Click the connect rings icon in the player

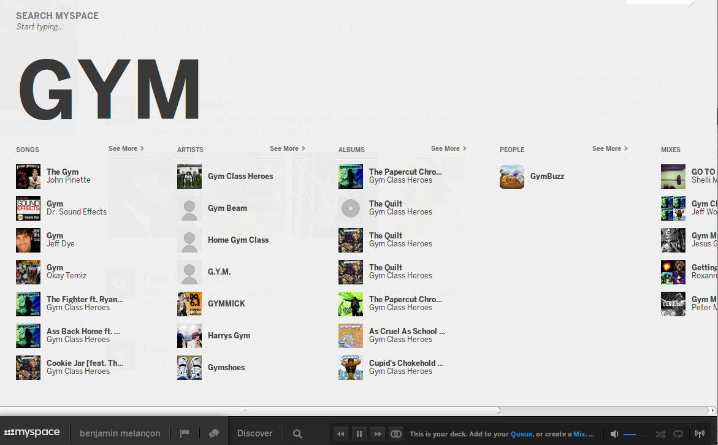click(x=396, y=433)
